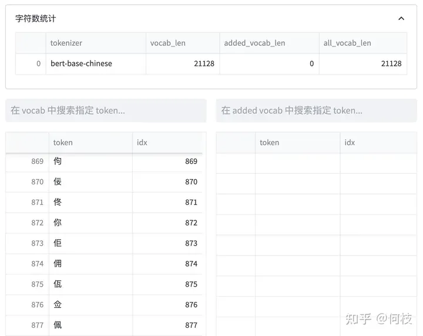Click idx value 869 cell
This screenshot has height=336, width=423.
tap(167, 162)
